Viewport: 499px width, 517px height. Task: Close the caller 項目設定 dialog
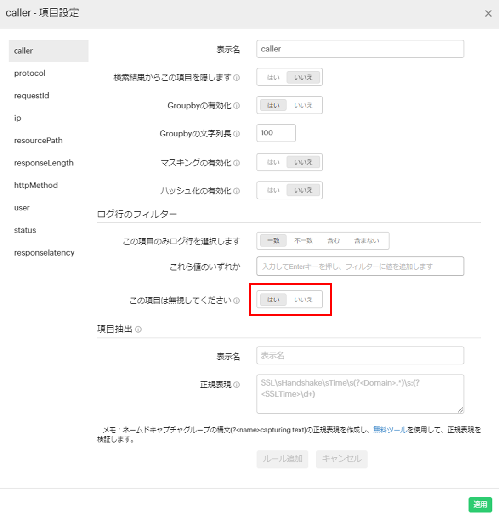pyautogui.click(x=488, y=13)
